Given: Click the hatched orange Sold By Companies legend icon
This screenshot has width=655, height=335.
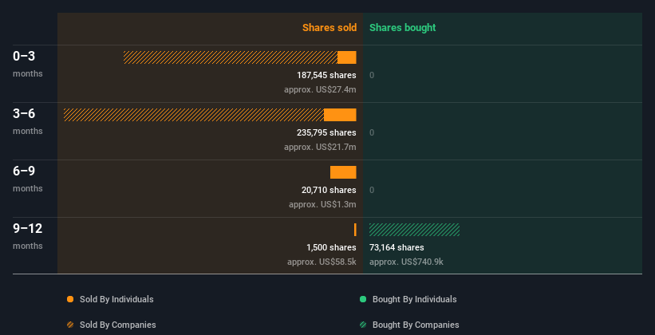Looking at the screenshot, I should (70, 325).
